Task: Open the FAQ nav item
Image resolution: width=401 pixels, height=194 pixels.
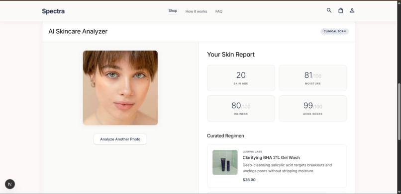Action: click(218, 11)
